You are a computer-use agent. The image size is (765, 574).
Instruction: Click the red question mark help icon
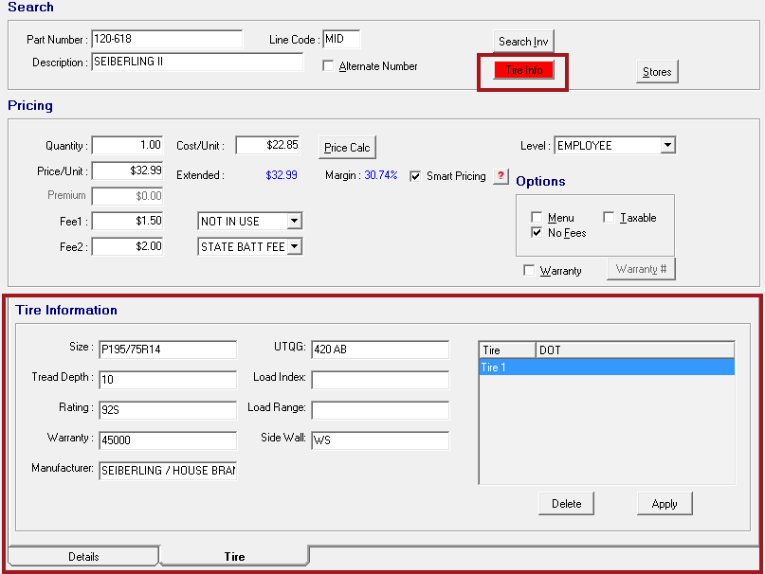pyautogui.click(x=501, y=175)
